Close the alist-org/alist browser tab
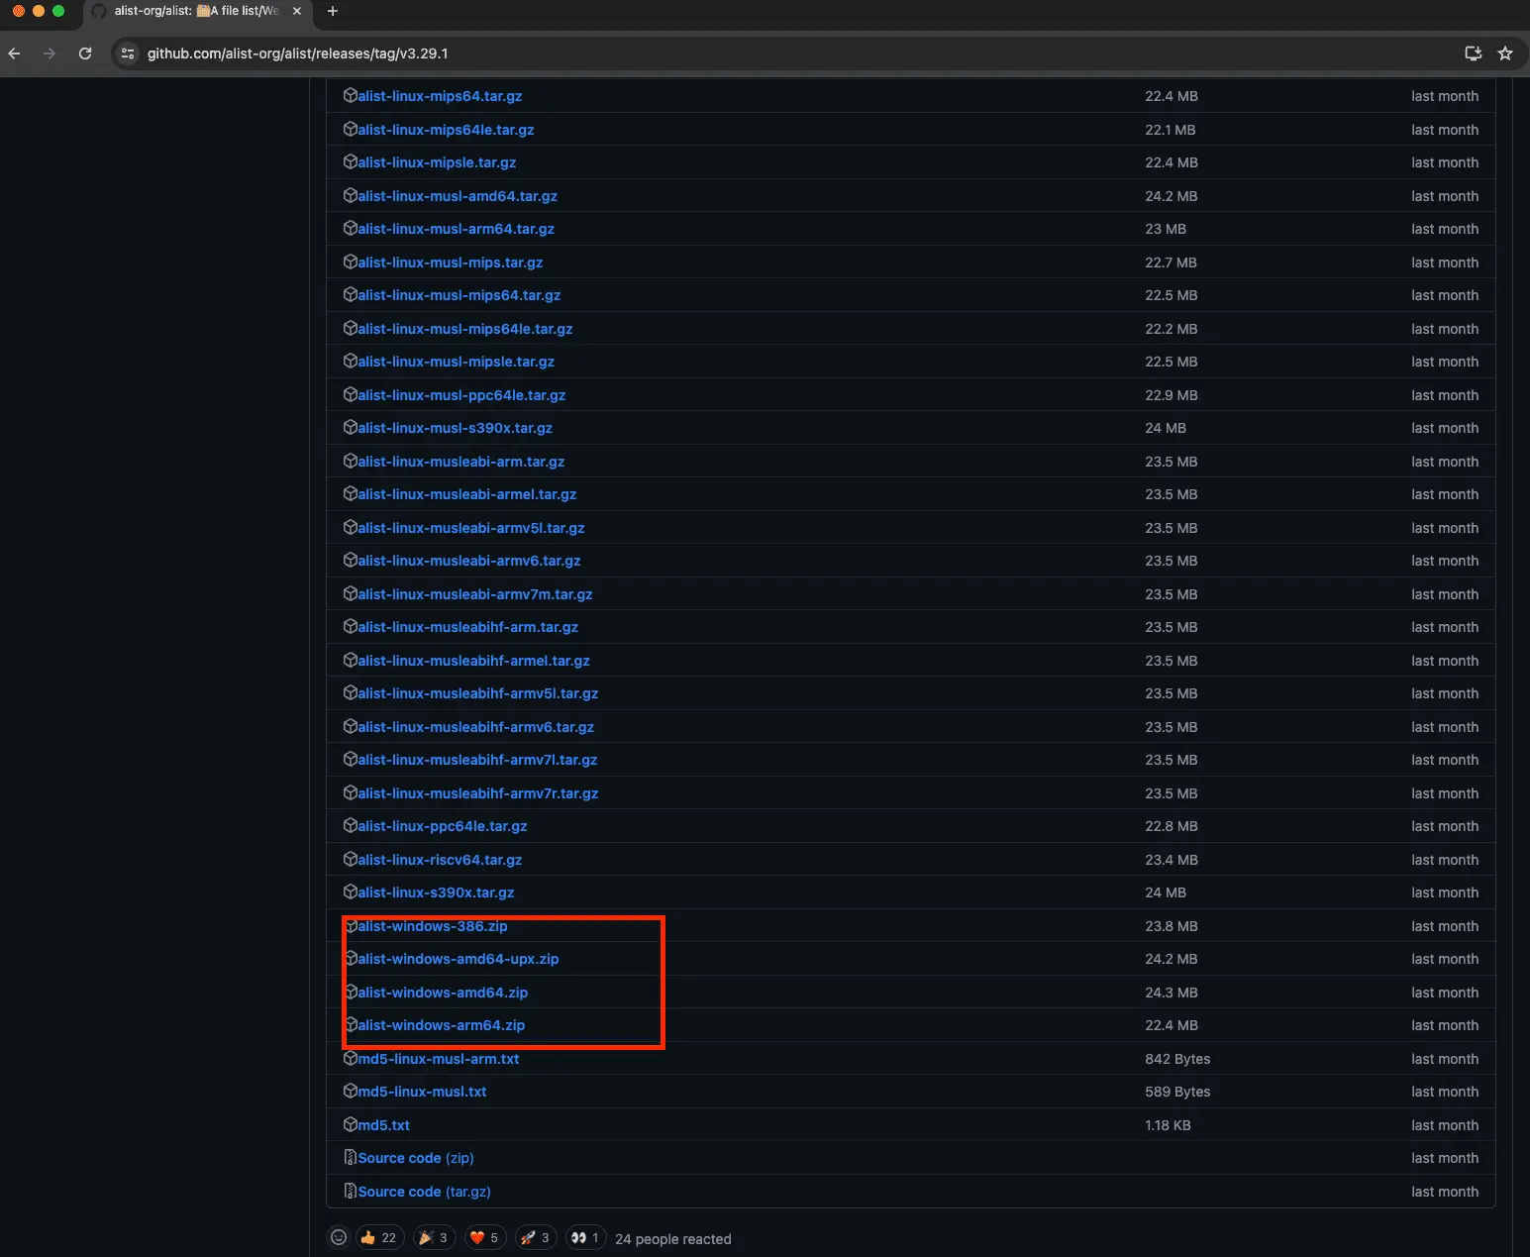This screenshot has width=1530, height=1257. [x=296, y=11]
